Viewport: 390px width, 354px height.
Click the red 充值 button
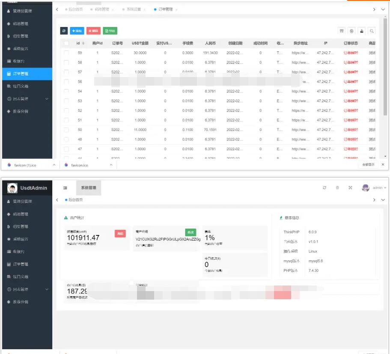click(x=120, y=233)
